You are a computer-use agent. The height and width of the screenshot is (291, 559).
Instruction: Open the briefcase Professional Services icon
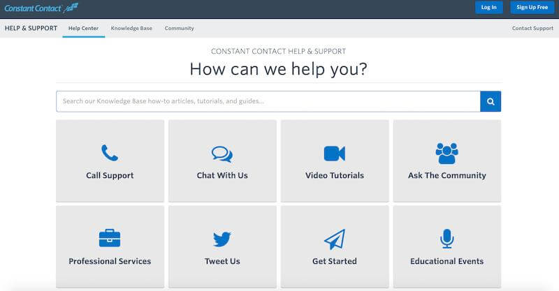pyautogui.click(x=110, y=239)
